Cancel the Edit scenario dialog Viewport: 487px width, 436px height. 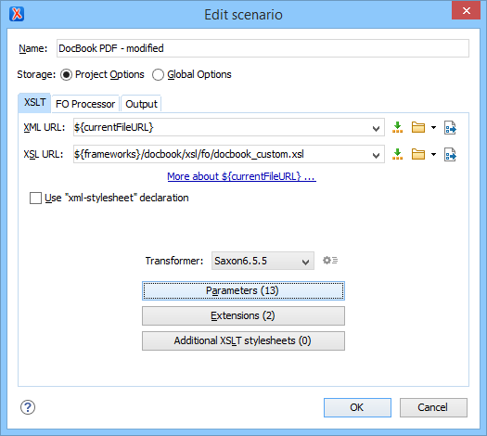433,407
